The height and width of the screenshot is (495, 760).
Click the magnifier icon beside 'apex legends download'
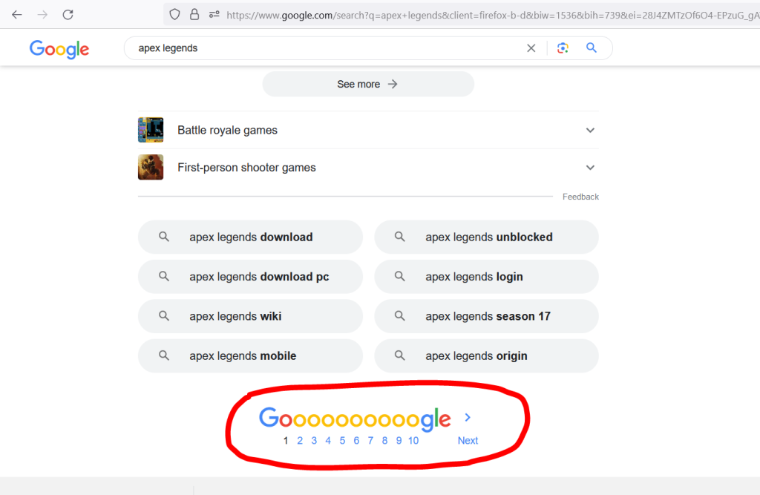click(x=164, y=237)
